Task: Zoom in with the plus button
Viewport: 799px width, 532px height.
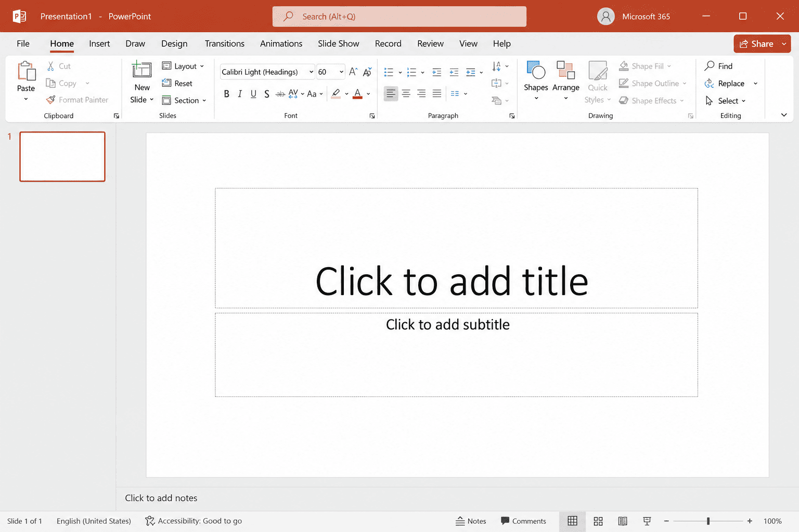Action: (x=750, y=521)
